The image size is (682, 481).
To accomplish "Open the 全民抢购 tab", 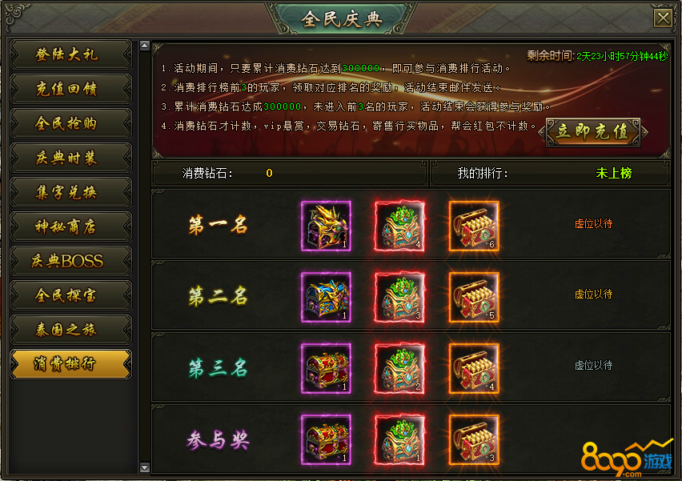I will [70, 123].
